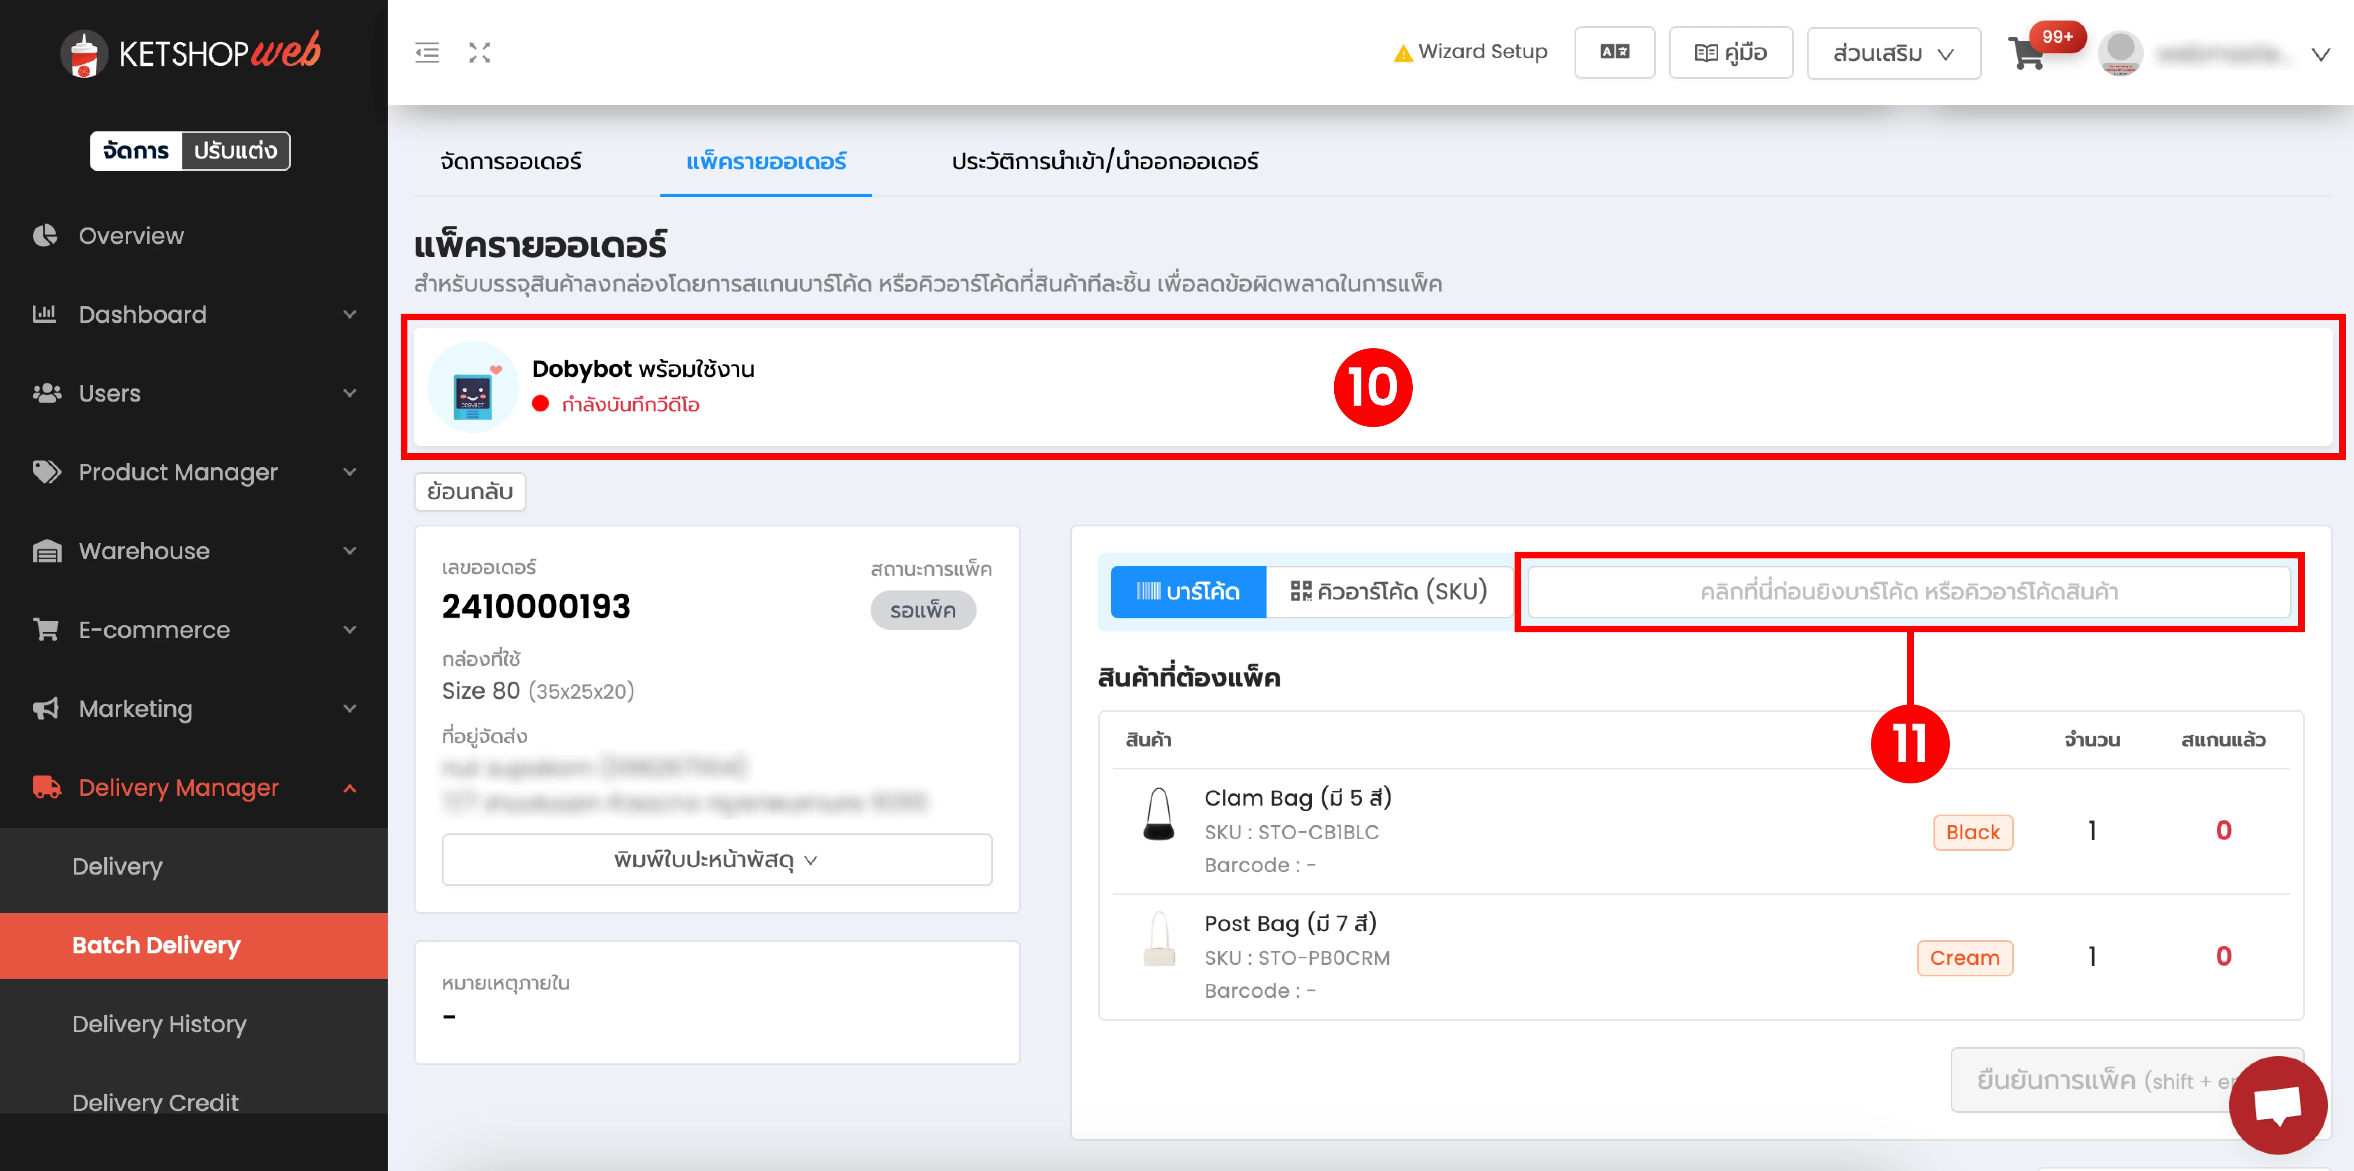Select the จัดการ mode toggle
This screenshot has width=2354, height=1171.
[x=136, y=151]
